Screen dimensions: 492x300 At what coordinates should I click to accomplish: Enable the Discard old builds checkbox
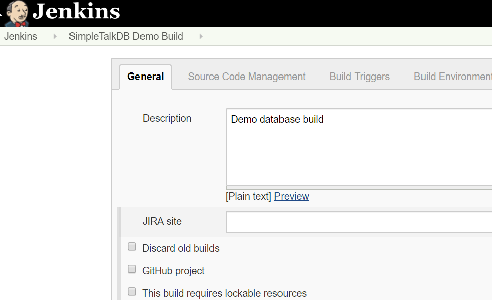pyautogui.click(x=131, y=246)
